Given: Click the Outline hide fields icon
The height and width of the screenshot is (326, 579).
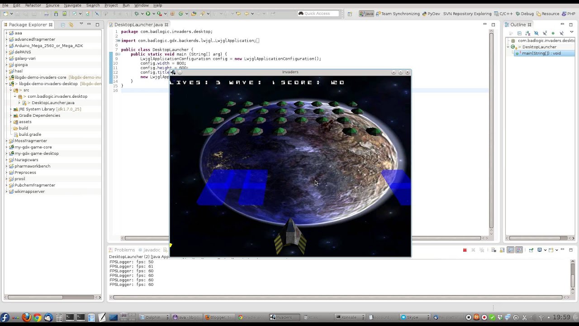Looking at the screenshot, I should 536,34.
